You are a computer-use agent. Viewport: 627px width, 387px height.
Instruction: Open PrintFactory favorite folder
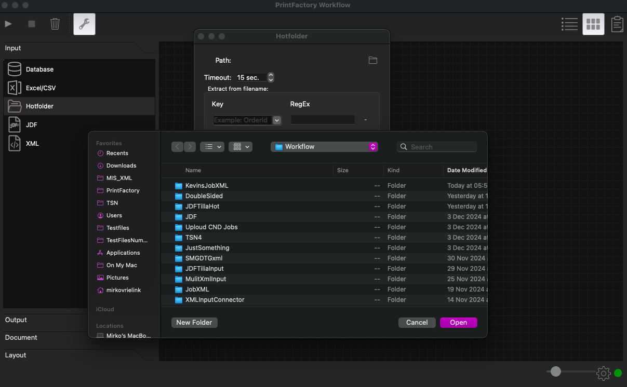[124, 190]
